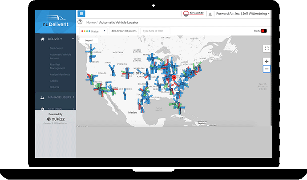Viewport: 307px width, 180px height.
Task: Focus the Type here to filter field
Action: tap(155, 31)
